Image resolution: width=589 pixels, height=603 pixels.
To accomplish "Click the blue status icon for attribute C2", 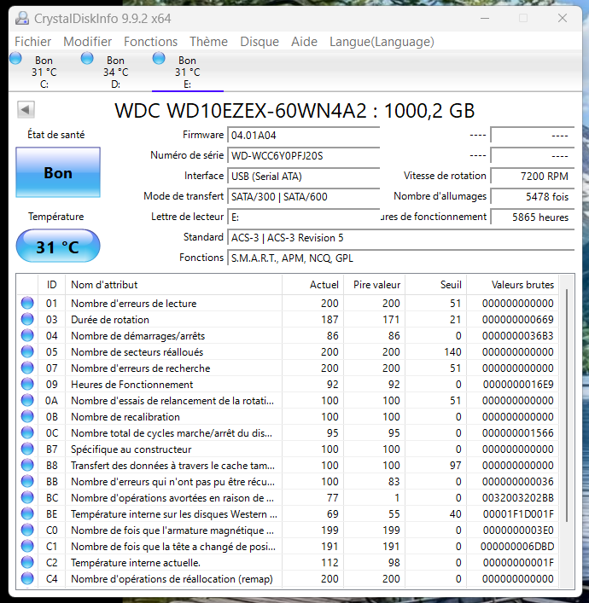I will [x=27, y=562].
